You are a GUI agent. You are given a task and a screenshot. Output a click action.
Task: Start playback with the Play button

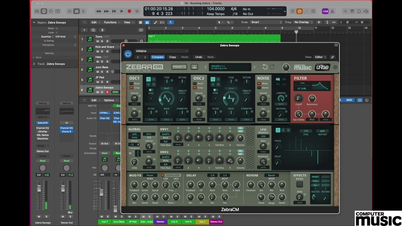(x=122, y=11)
